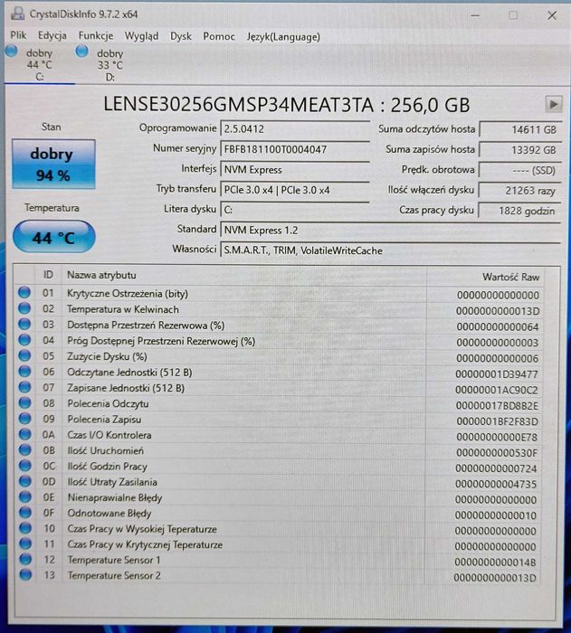Click status icon of Krytycznej Teperaturze row
571x633 pixels.
click(x=25, y=543)
